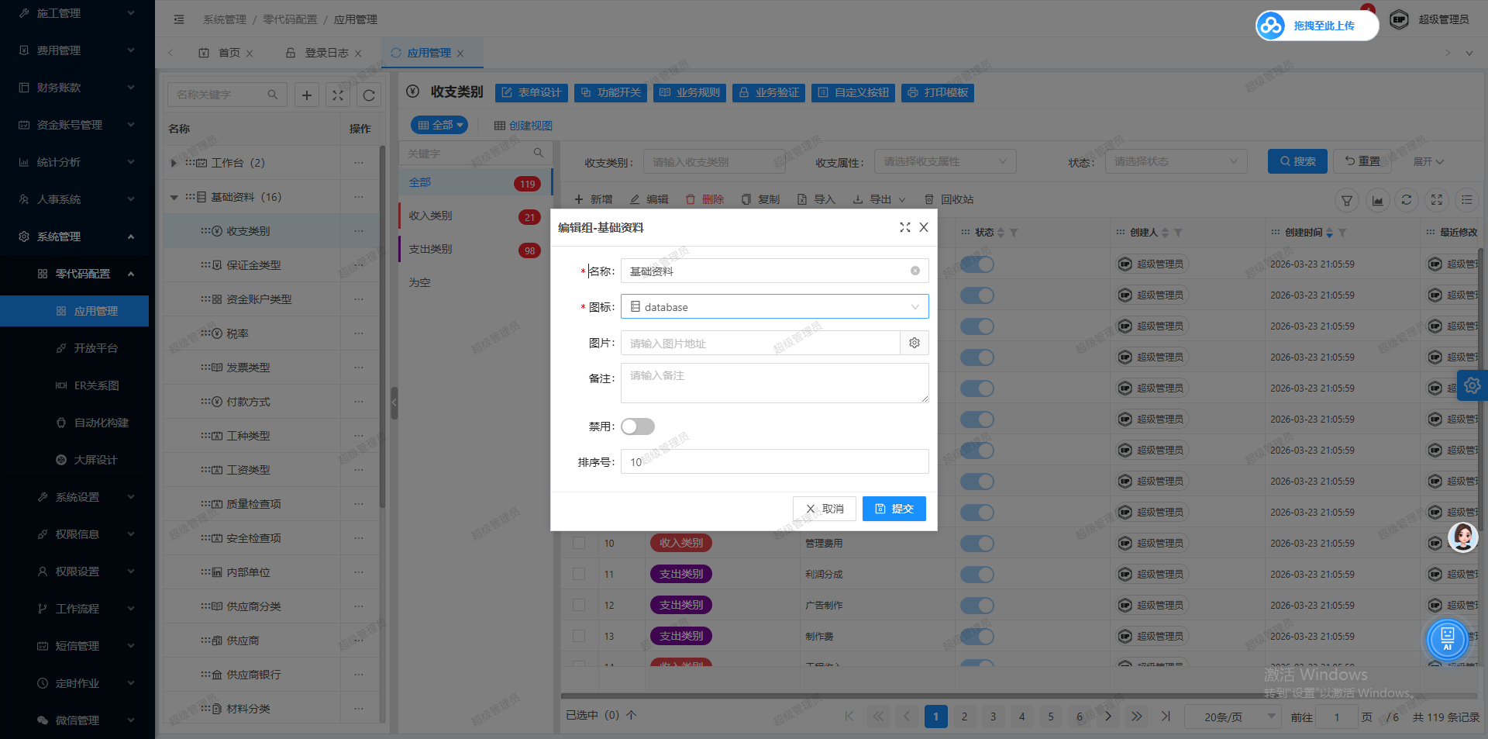Go to page 2 in pagination
The height and width of the screenshot is (739, 1488).
pos(964,717)
